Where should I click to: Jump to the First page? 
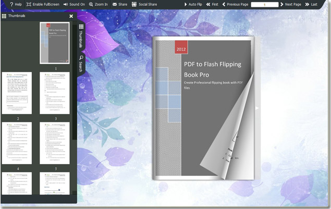click(x=212, y=4)
